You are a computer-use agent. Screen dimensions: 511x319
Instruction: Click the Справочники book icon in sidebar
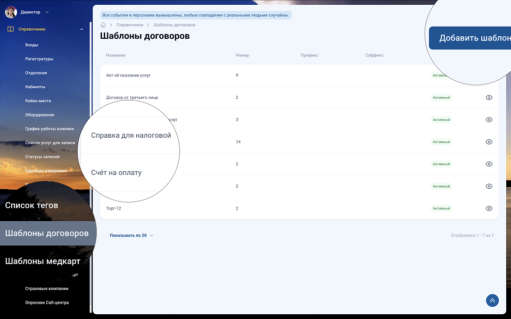11,29
